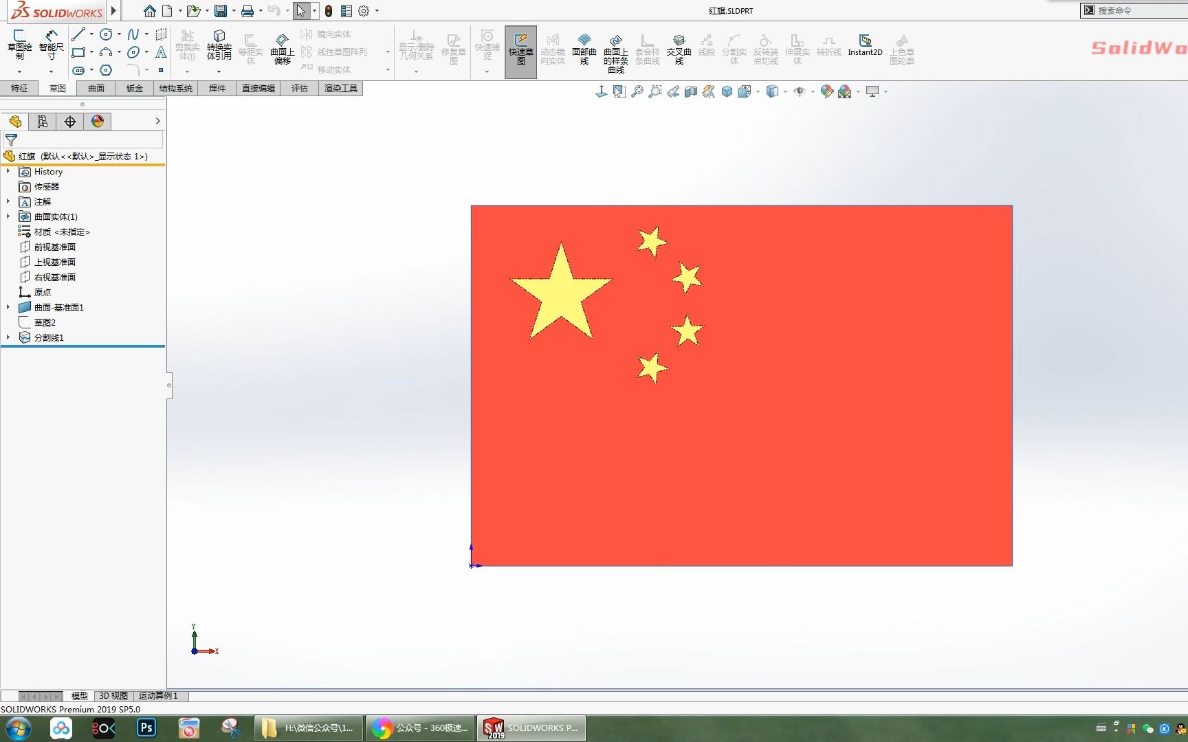This screenshot has width=1188, height=742.
Task: Select the Arc sketch tool
Action: pos(106,52)
